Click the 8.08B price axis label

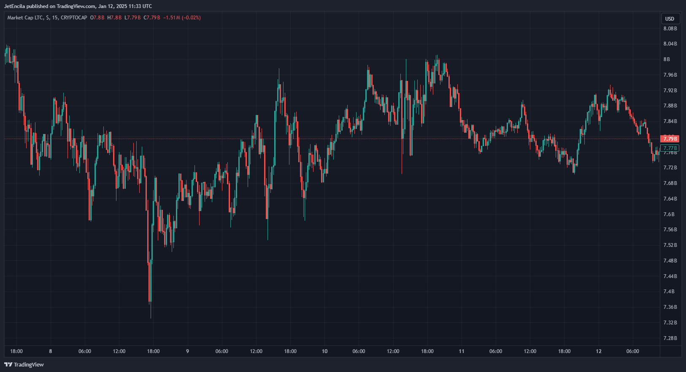[670, 29]
